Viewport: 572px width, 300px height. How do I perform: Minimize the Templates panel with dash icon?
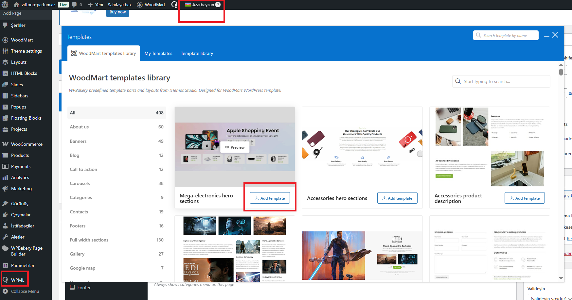[x=546, y=36]
